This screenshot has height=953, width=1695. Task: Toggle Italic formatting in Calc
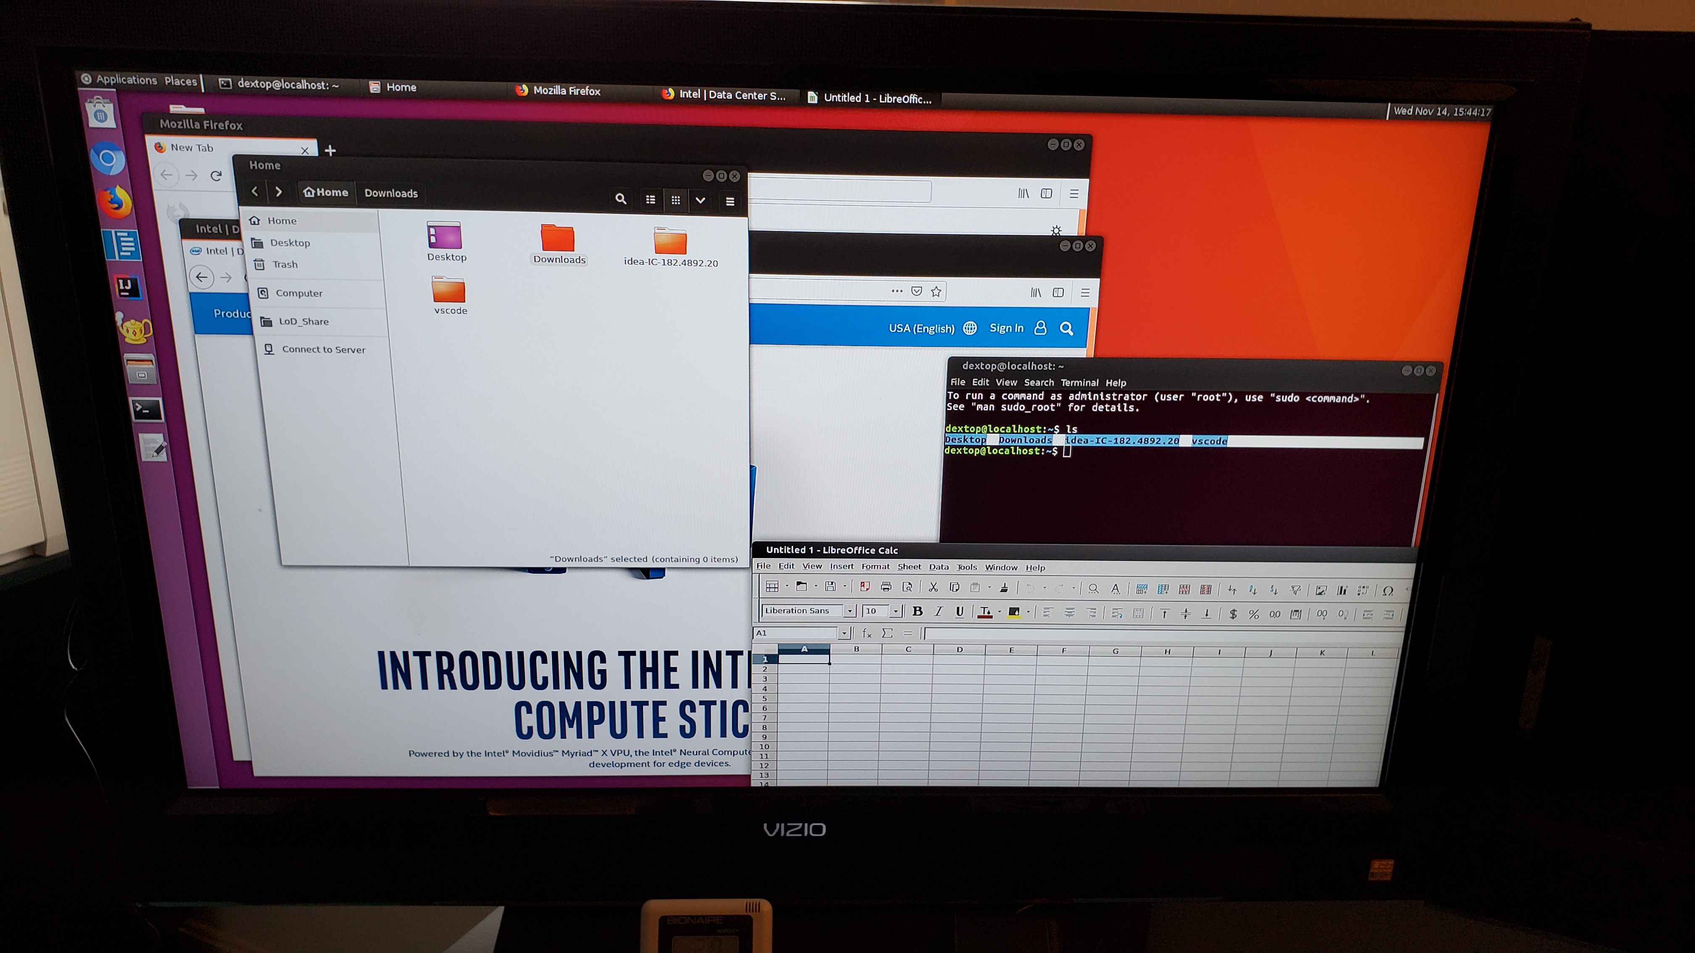pyautogui.click(x=938, y=612)
